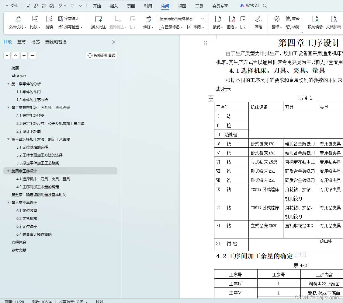This screenshot has width=343, height=303.
Task: Click 插入批注 insert comment
Action: click(99, 22)
